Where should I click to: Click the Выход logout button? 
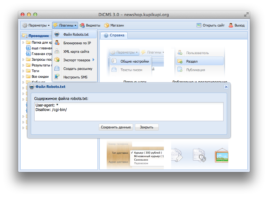point(237,25)
